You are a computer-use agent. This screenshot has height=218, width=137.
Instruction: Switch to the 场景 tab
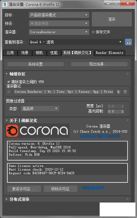tap(25, 53)
